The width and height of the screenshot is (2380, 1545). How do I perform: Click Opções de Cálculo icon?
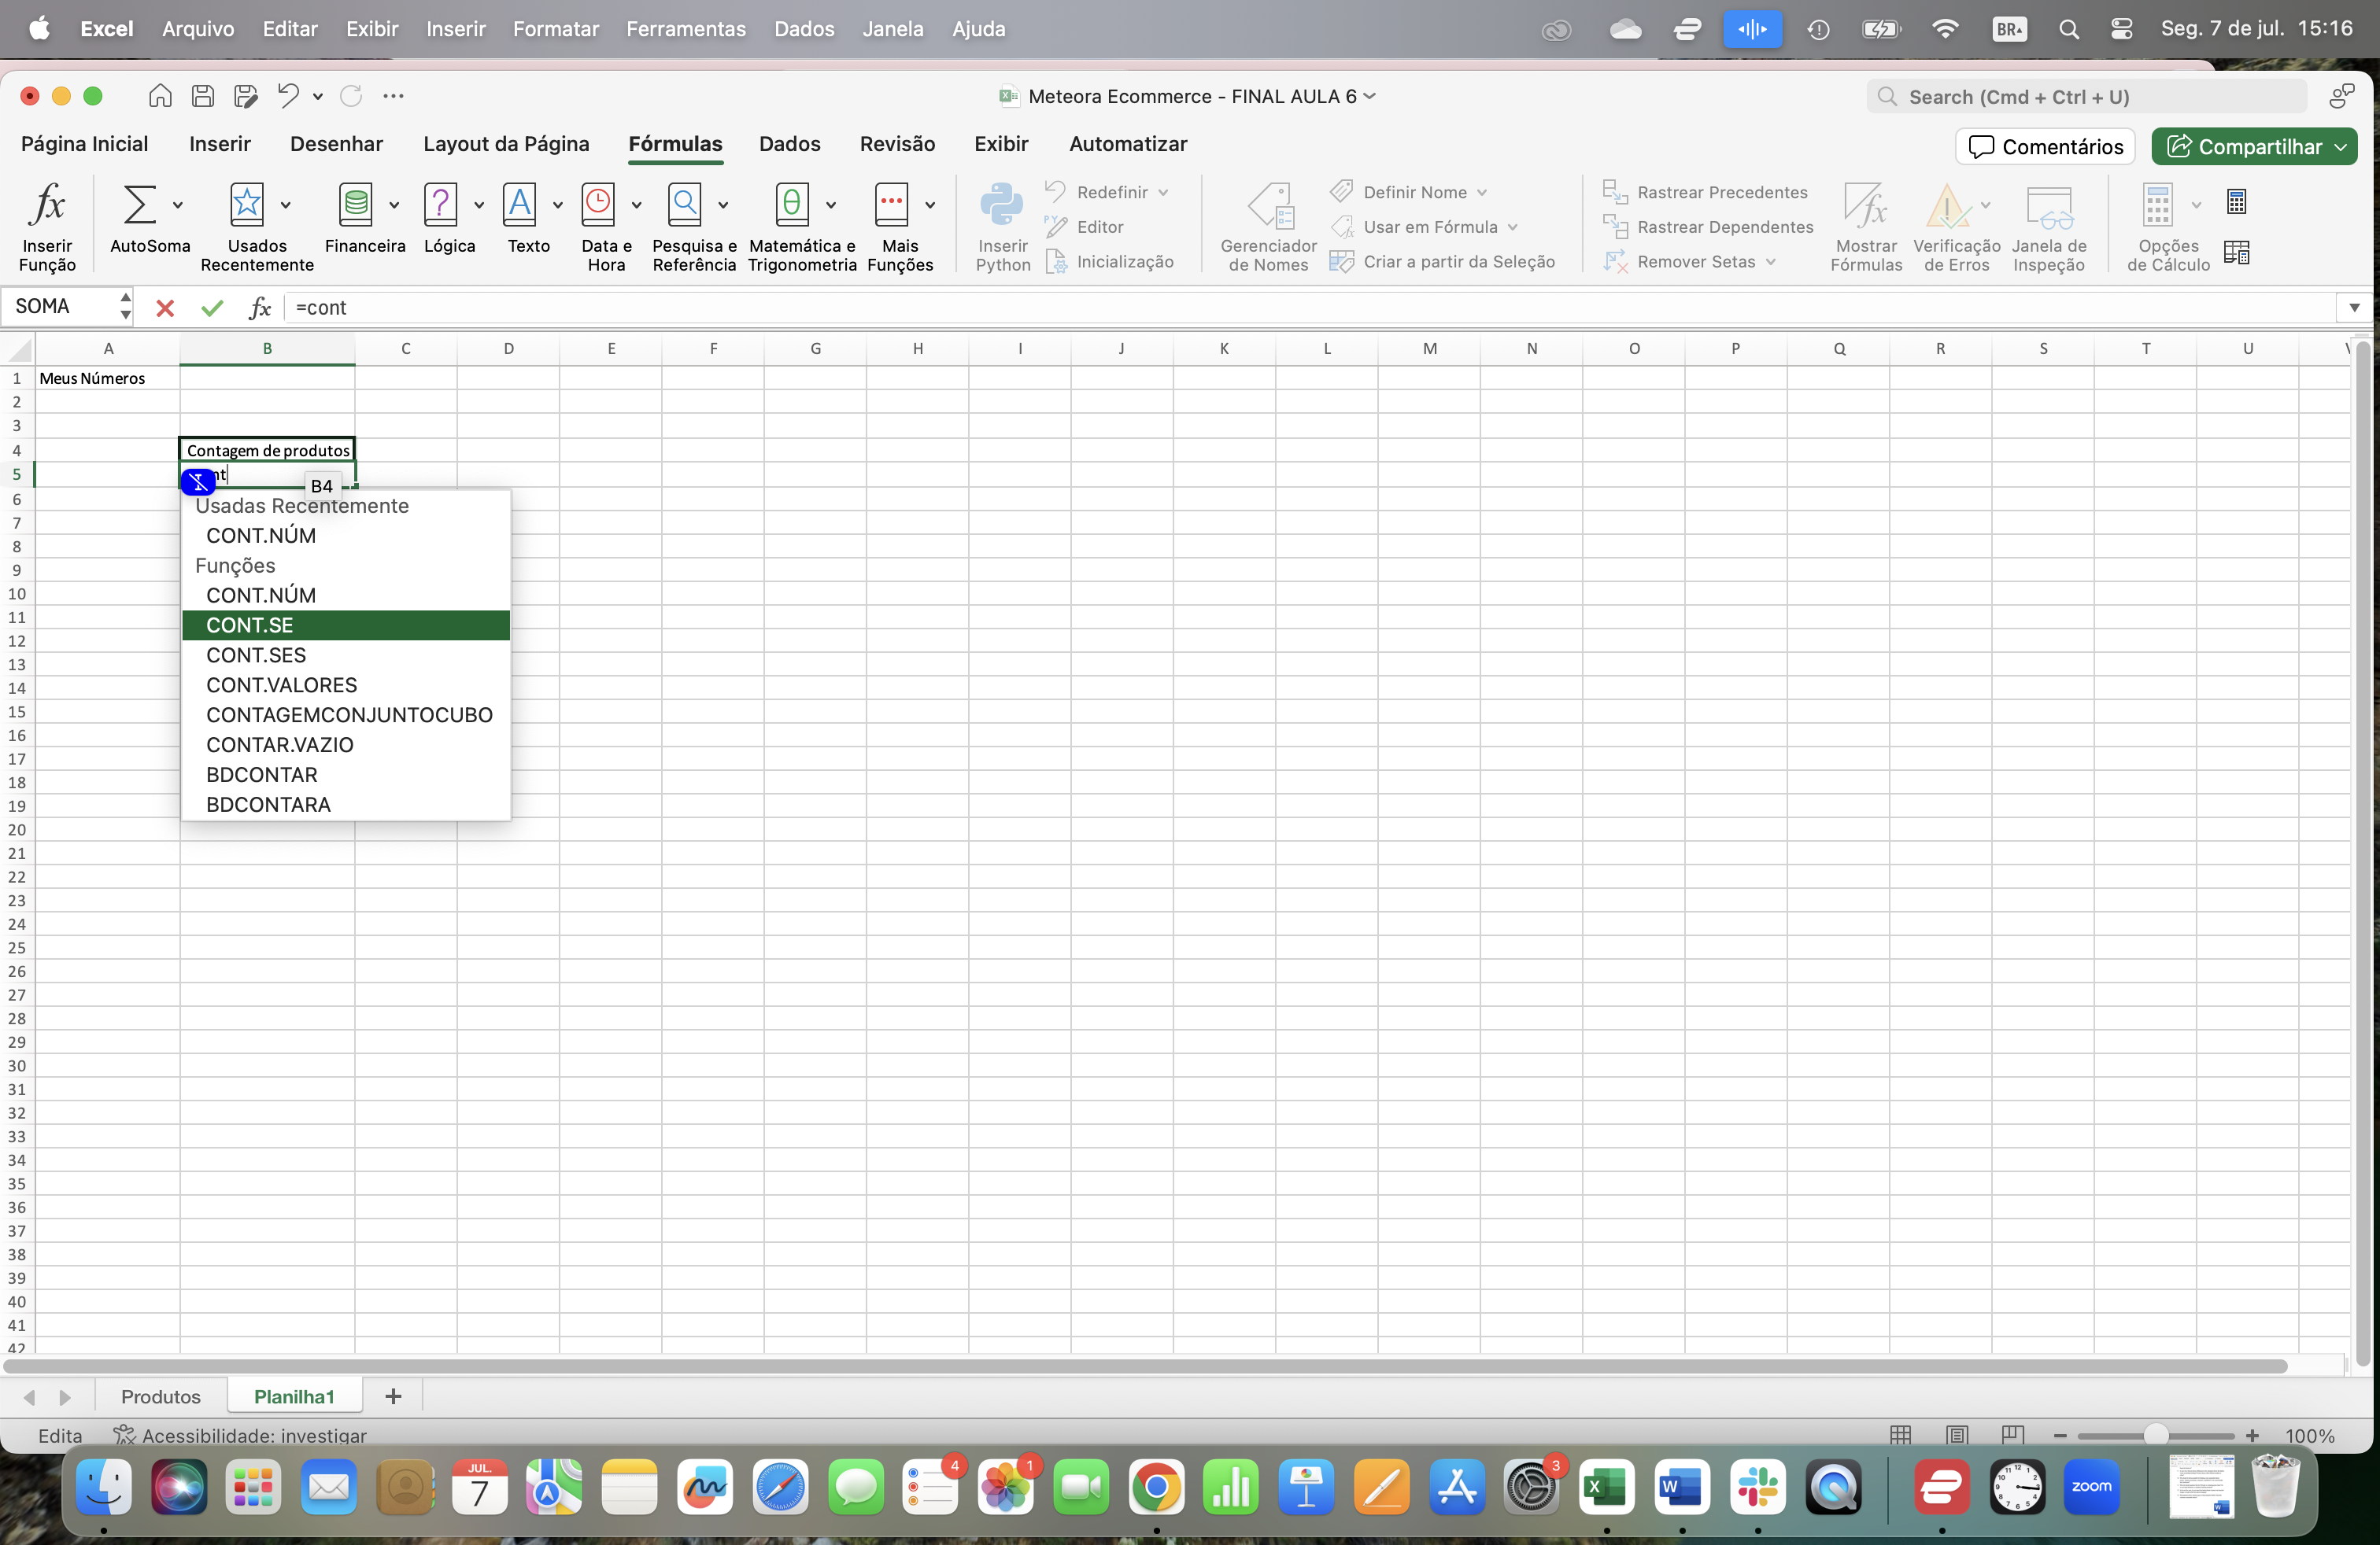(2157, 205)
